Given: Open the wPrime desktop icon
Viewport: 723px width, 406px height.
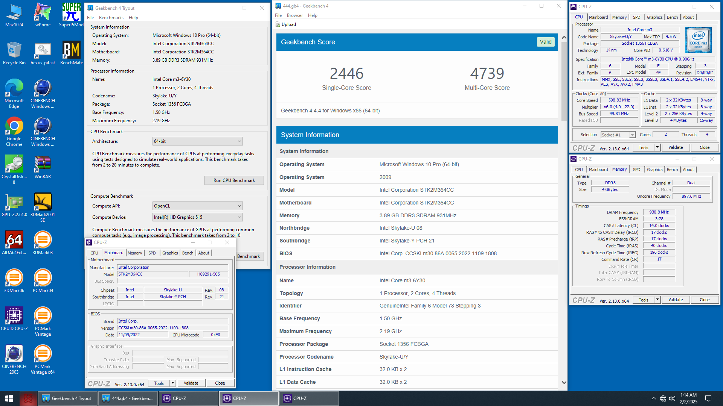Looking at the screenshot, I should point(43,15).
